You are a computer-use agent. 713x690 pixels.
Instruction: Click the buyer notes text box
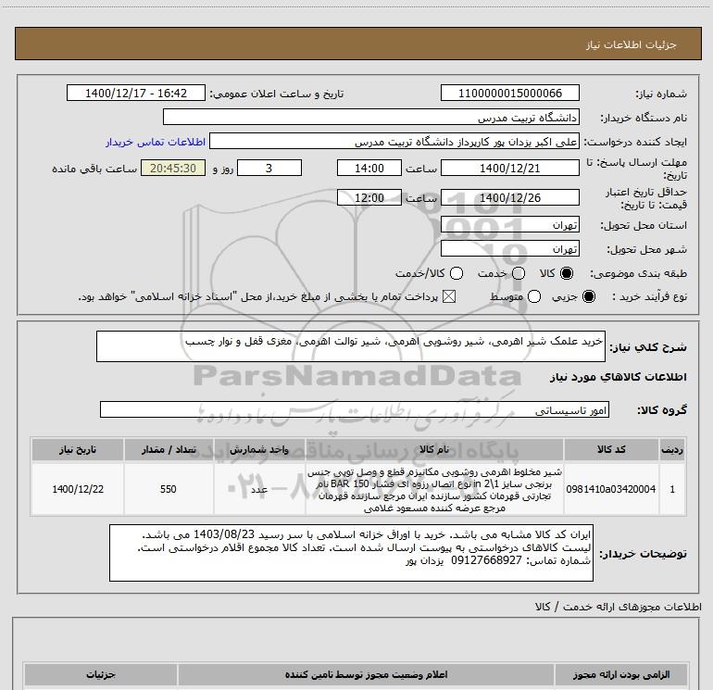click(x=351, y=553)
